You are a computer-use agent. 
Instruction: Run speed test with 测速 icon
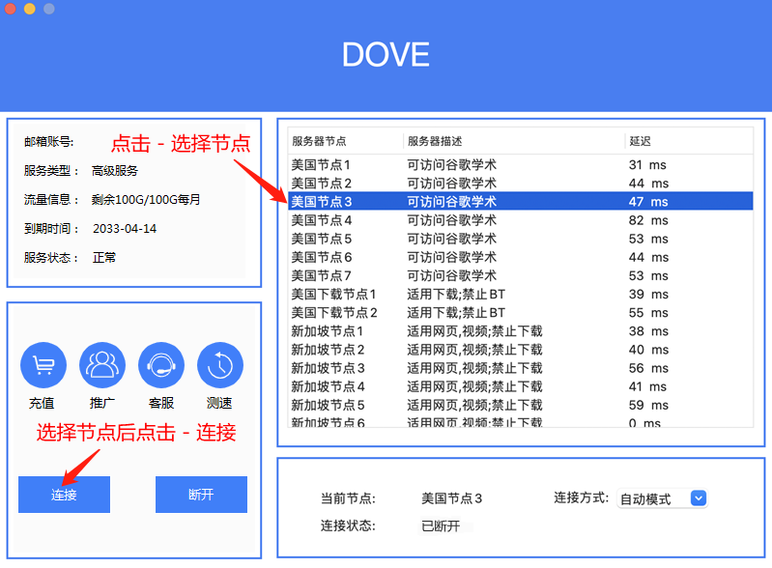[220, 365]
